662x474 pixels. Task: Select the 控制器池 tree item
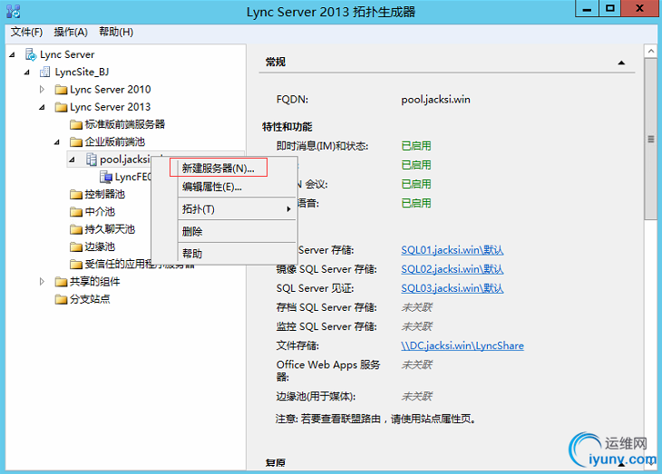(x=104, y=194)
